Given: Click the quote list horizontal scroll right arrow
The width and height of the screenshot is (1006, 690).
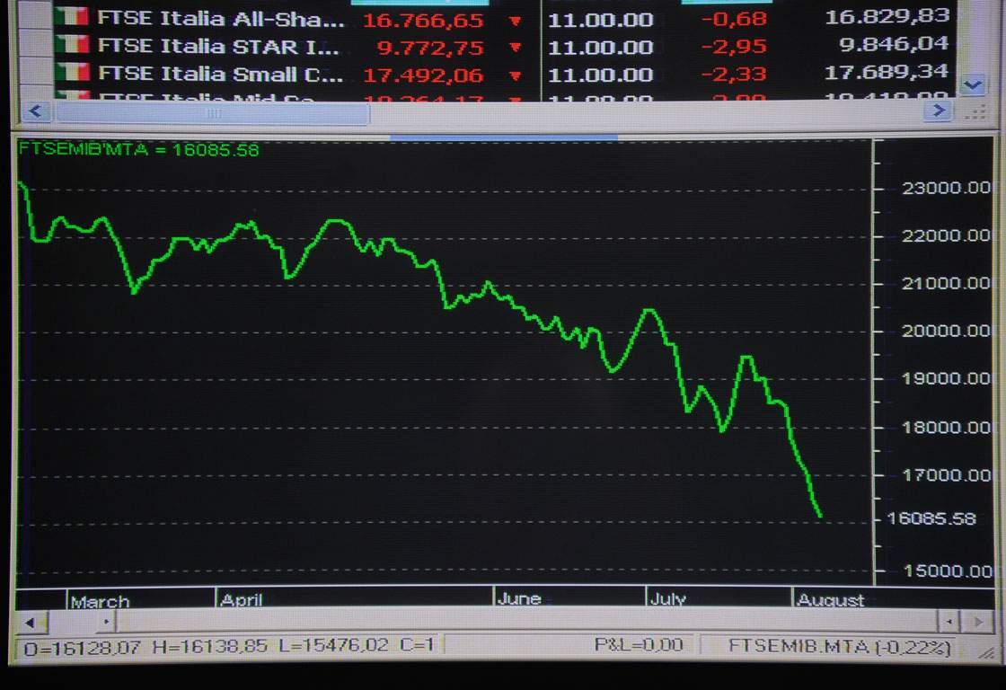Looking at the screenshot, I should click(938, 111).
